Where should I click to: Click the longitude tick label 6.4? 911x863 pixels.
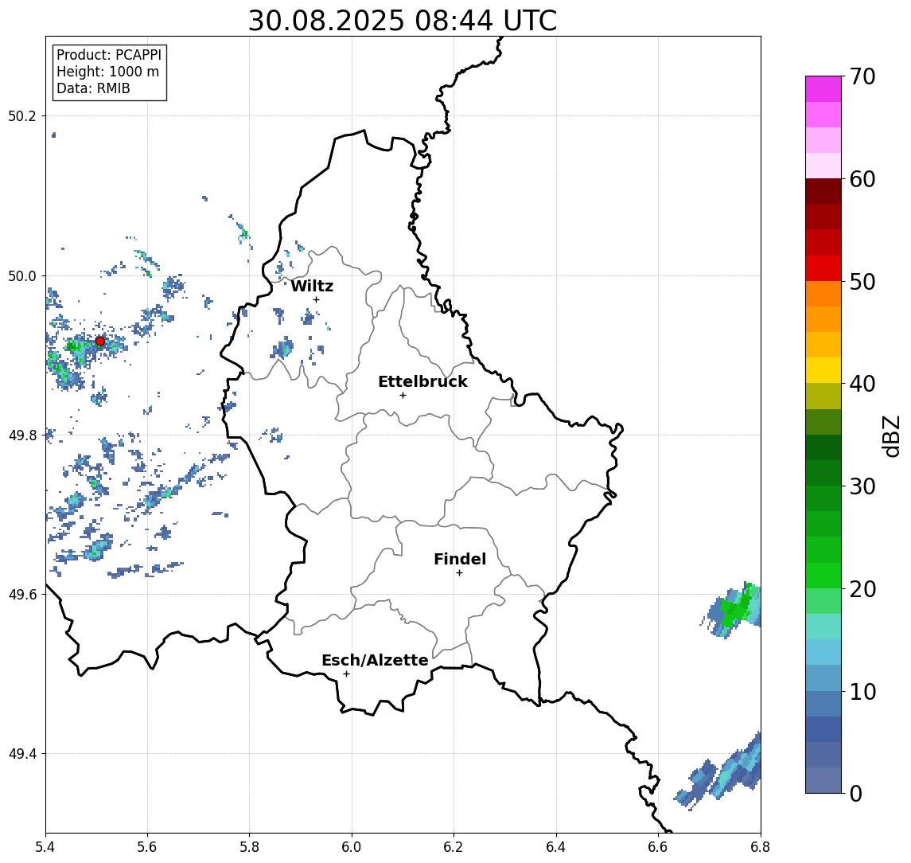coord(556,847)
